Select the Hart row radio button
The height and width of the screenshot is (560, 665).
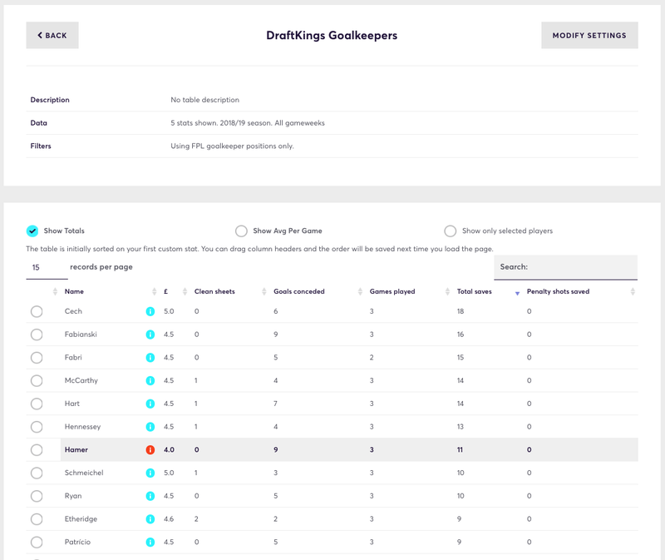point(37,404)
